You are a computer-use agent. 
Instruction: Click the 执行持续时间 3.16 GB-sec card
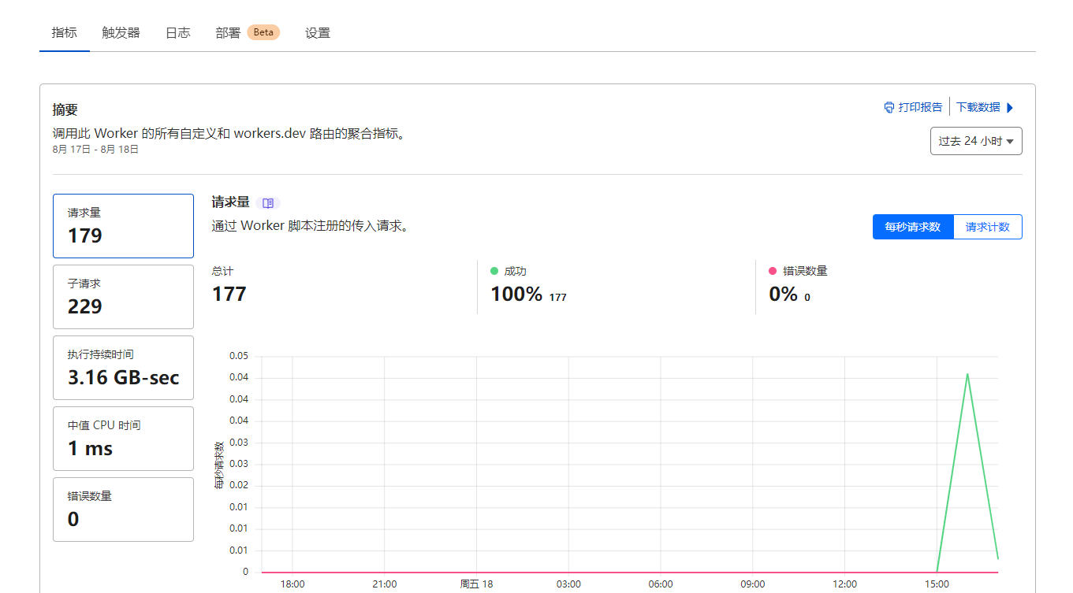123,368
